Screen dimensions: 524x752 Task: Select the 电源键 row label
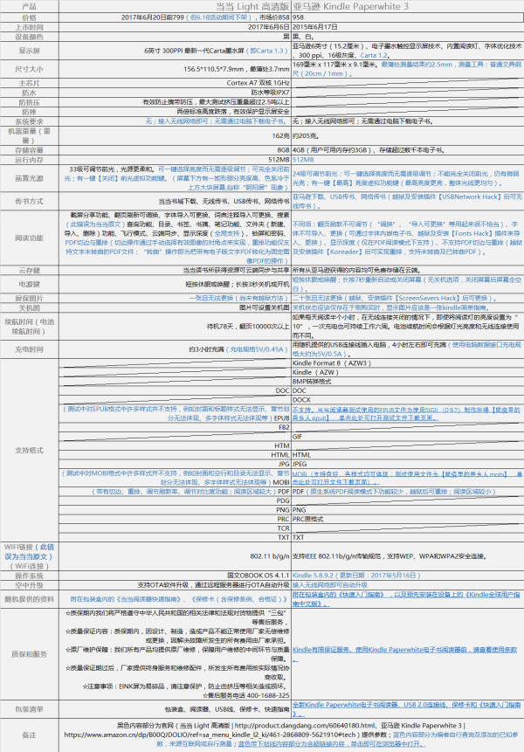(x=29, y=284)
